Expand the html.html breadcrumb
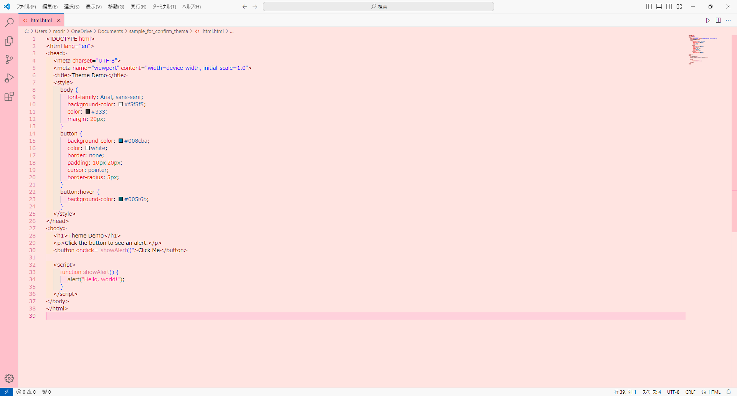This screenshot has height=396, width=737. pos(213,31)
